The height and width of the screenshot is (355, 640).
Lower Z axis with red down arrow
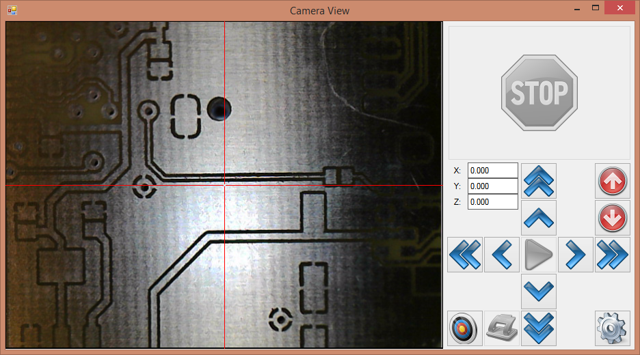click(613, 218)
